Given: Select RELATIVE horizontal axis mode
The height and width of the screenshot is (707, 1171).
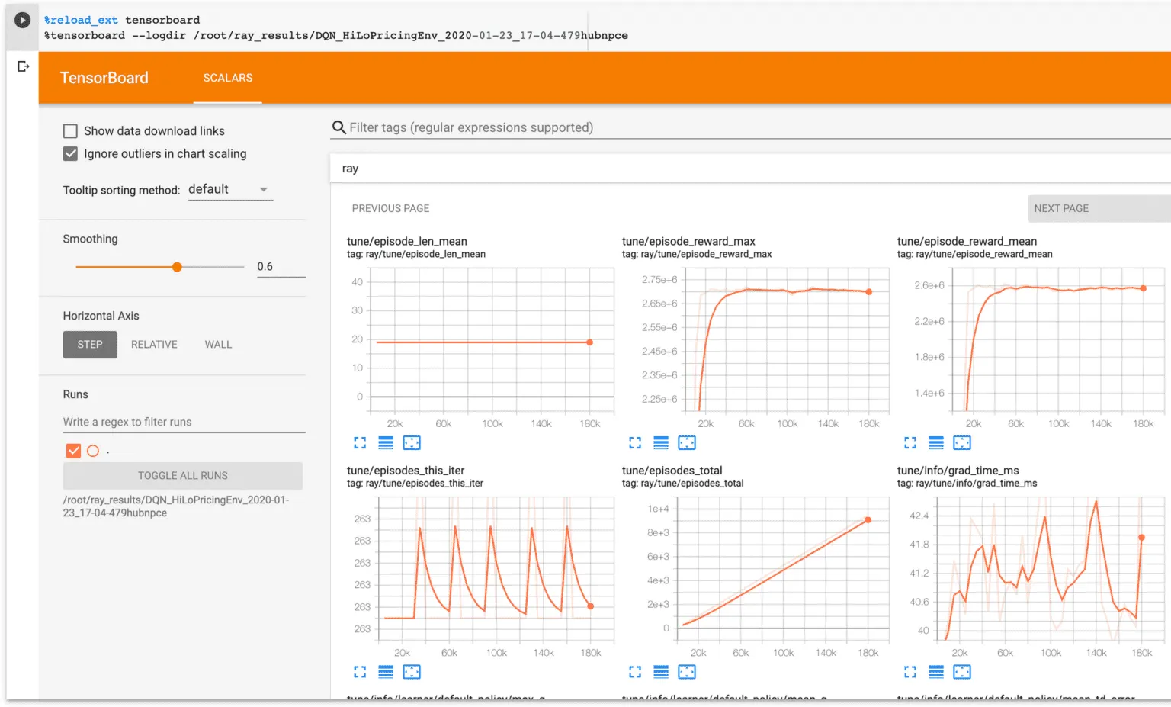Looking at the screenshot, I should click(x=154, y=344).
